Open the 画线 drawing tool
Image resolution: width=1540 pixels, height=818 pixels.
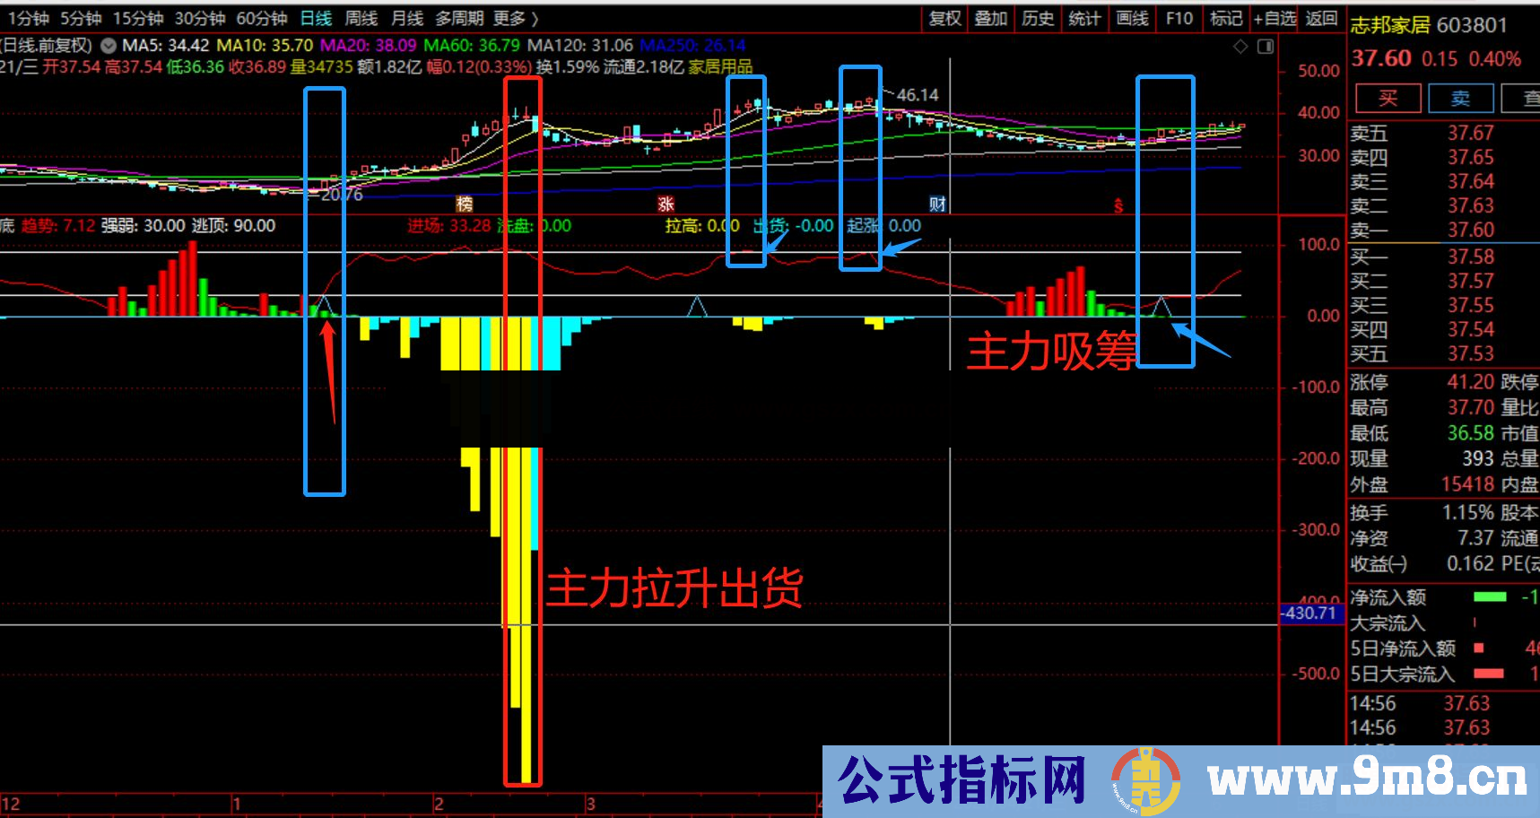1132,18
